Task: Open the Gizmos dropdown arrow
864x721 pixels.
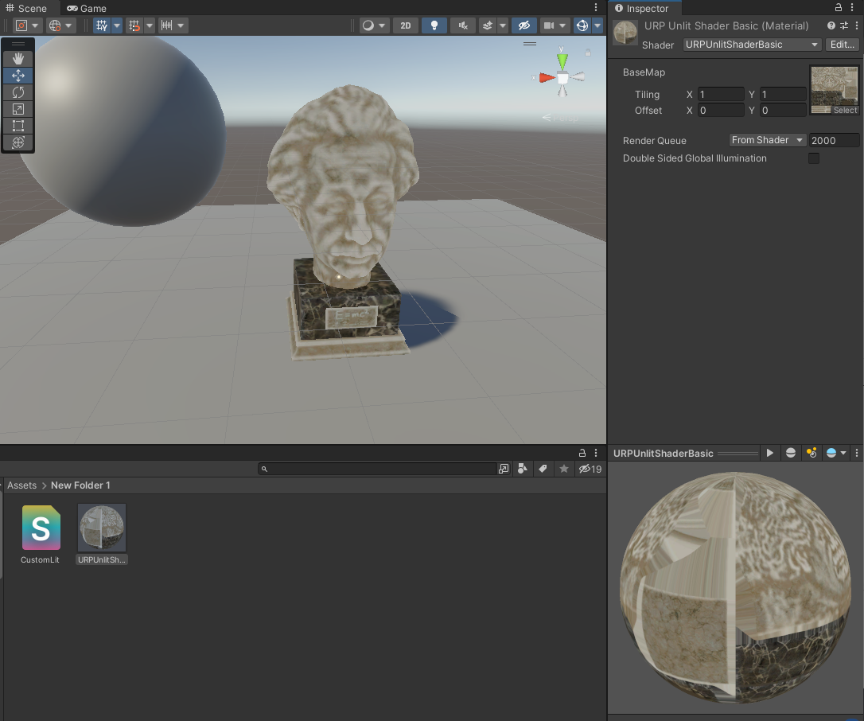Action: (x=597, y=25)
